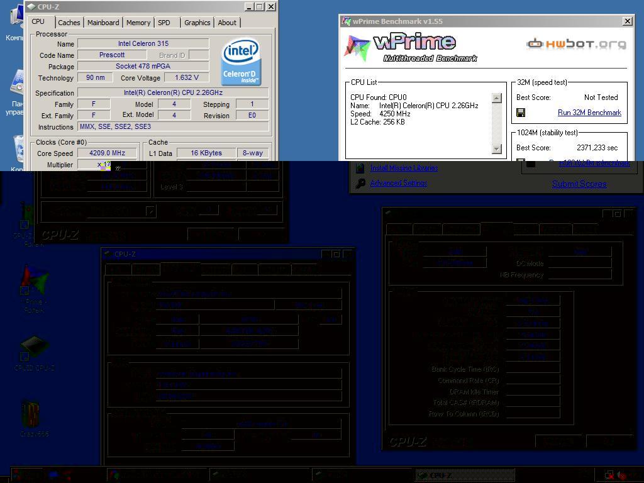The height and width of the screenshot is (483, 644).
Task: Click the wPrime Benchmark title bar icon
Action: pos(347,21)
